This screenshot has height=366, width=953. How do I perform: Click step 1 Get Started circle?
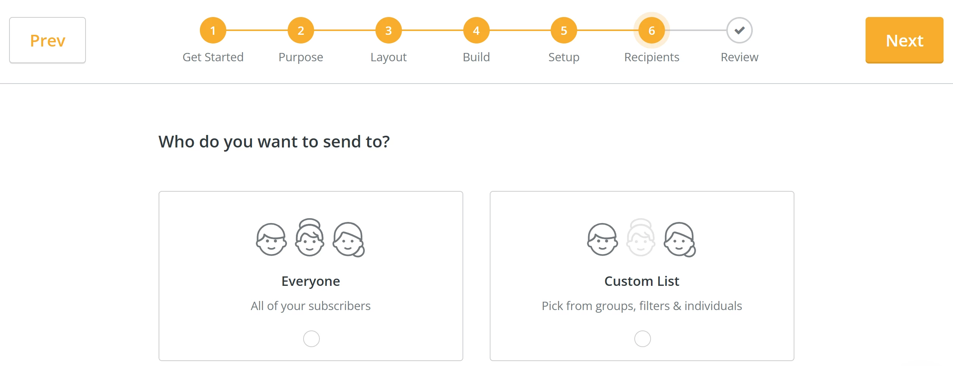pos(213,31)
